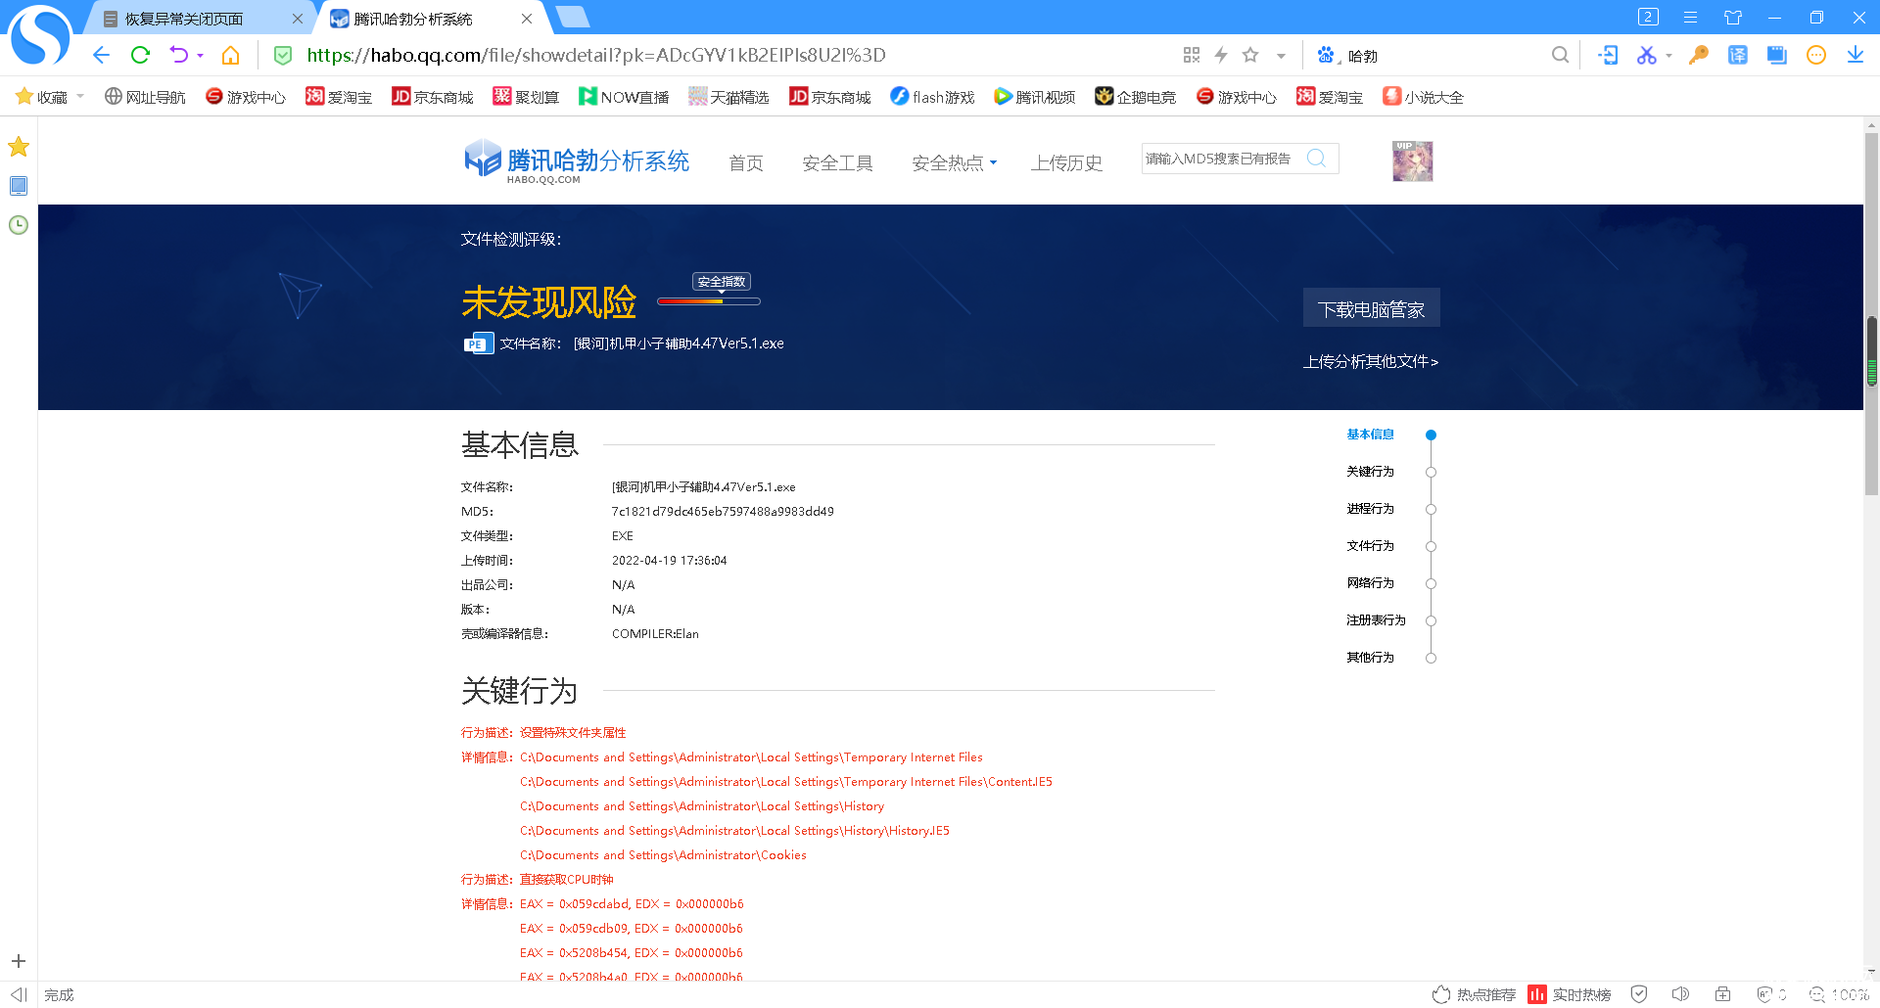Expand the scissors tool dropdown arrow
1880x1008 pixels.
point(1668,56)
